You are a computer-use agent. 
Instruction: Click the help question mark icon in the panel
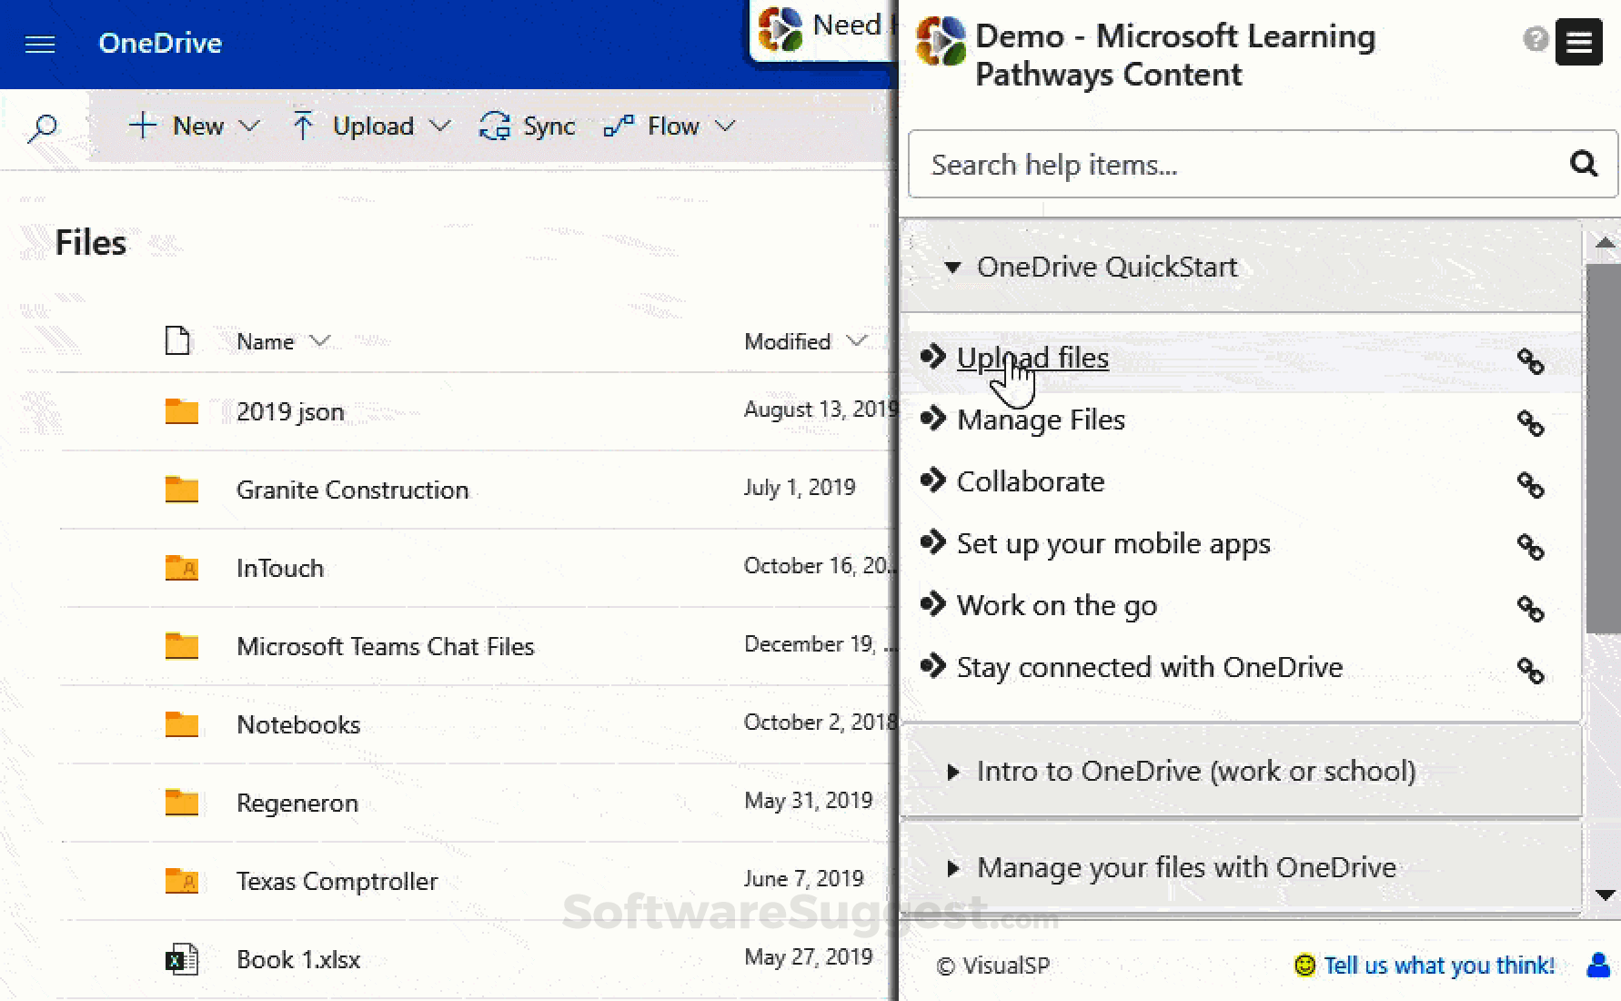pyautogui.click(x=1535, y=40)
